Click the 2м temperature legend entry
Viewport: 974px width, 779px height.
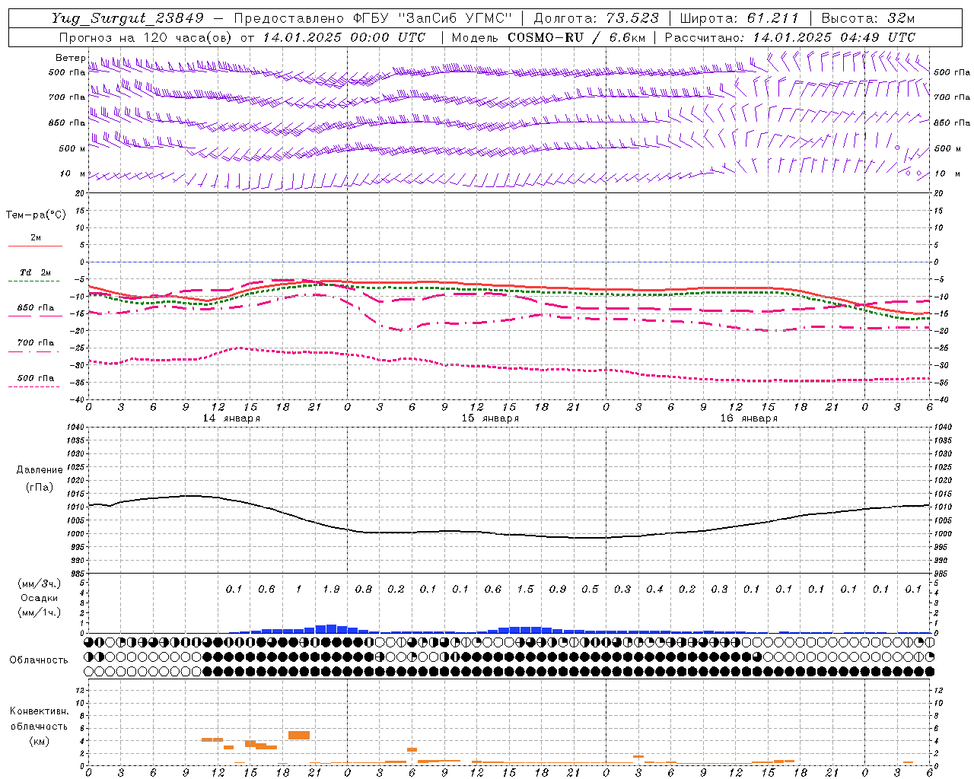pos(36,238)
